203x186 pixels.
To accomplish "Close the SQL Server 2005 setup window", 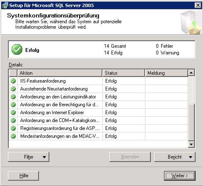I will 198,5.
